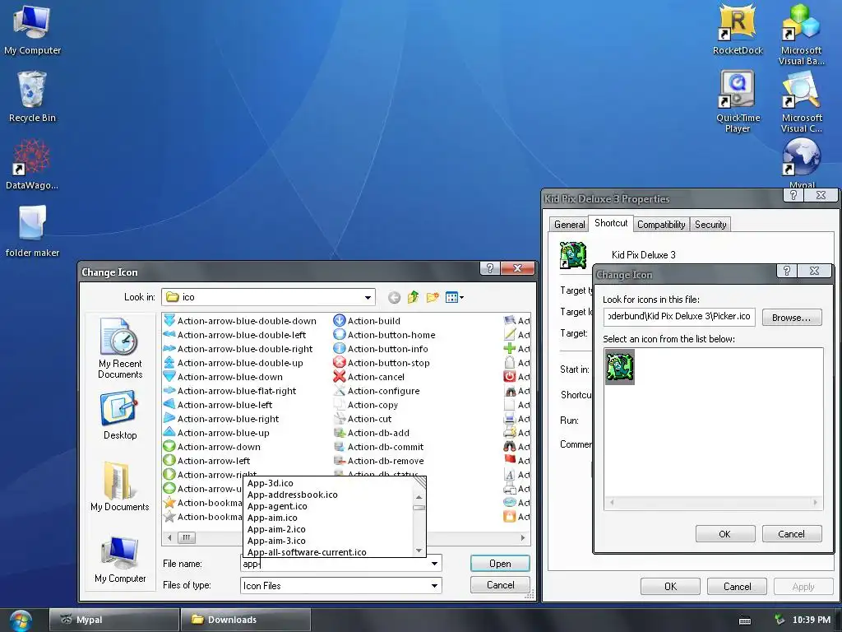Viewport: 842px width, 632px height.
Task: Open the Recycle Bin desktop icon
Action: coord(32,97)
